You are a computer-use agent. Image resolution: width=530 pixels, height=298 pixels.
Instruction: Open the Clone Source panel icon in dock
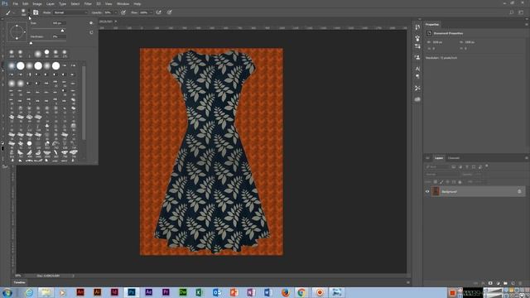click(417, 57)
